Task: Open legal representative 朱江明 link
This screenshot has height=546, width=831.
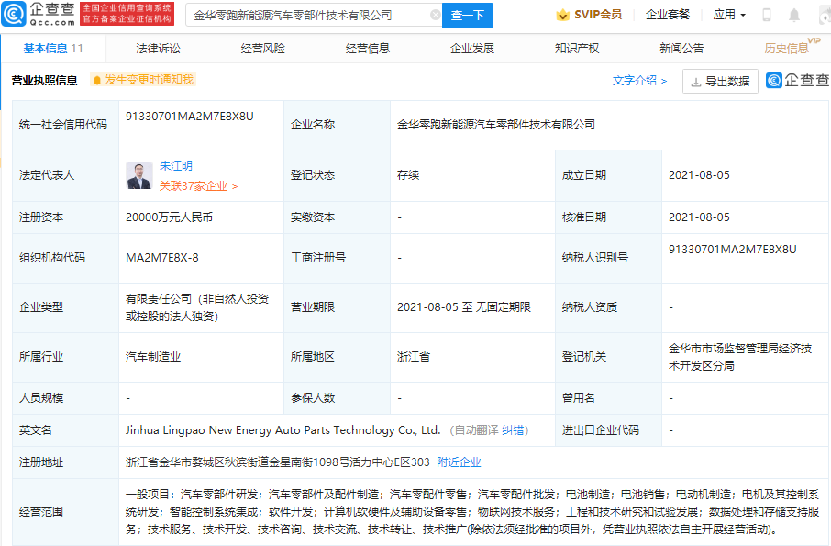Action: click(176, 165)
